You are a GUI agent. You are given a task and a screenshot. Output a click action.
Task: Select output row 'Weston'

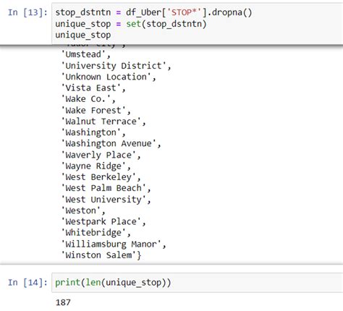click(83, 210)
